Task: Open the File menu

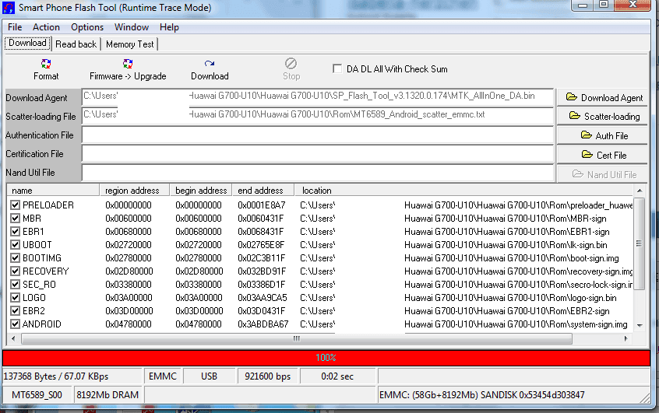Action: [x=15, y=27]
